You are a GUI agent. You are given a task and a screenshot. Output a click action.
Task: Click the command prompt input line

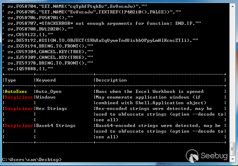coord(32,159)
